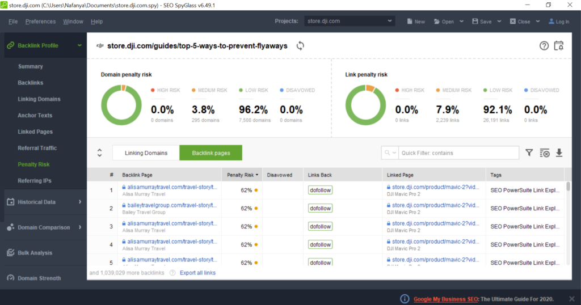Open the Preferences menu
581x305 pixels.
point(40,22)
